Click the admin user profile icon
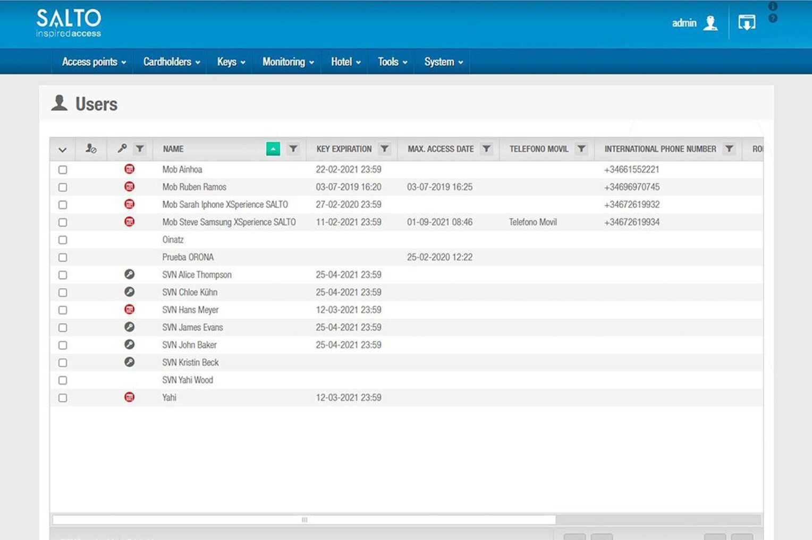 [x=710, y=23]
